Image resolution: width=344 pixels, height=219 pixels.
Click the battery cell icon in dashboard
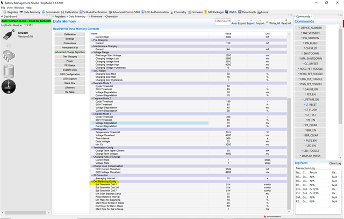(x=9, y=71)
